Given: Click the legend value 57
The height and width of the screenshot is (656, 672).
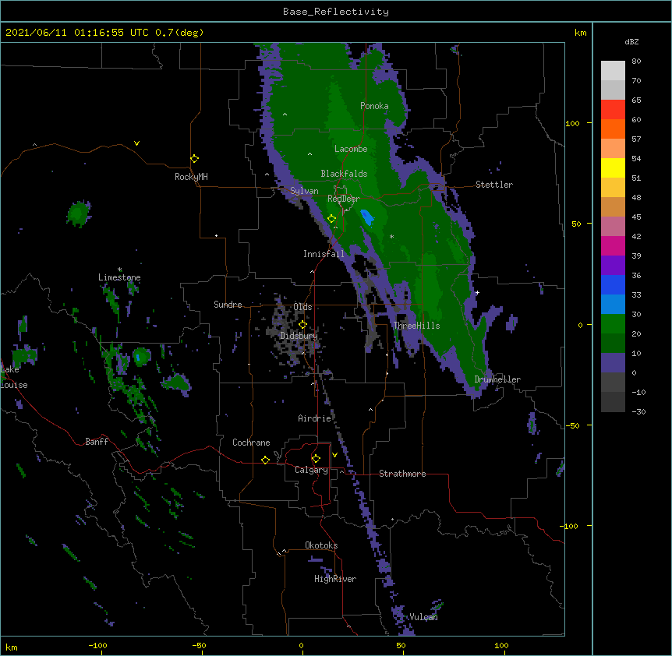Looking at the screenshot, I should coord(636,139).
